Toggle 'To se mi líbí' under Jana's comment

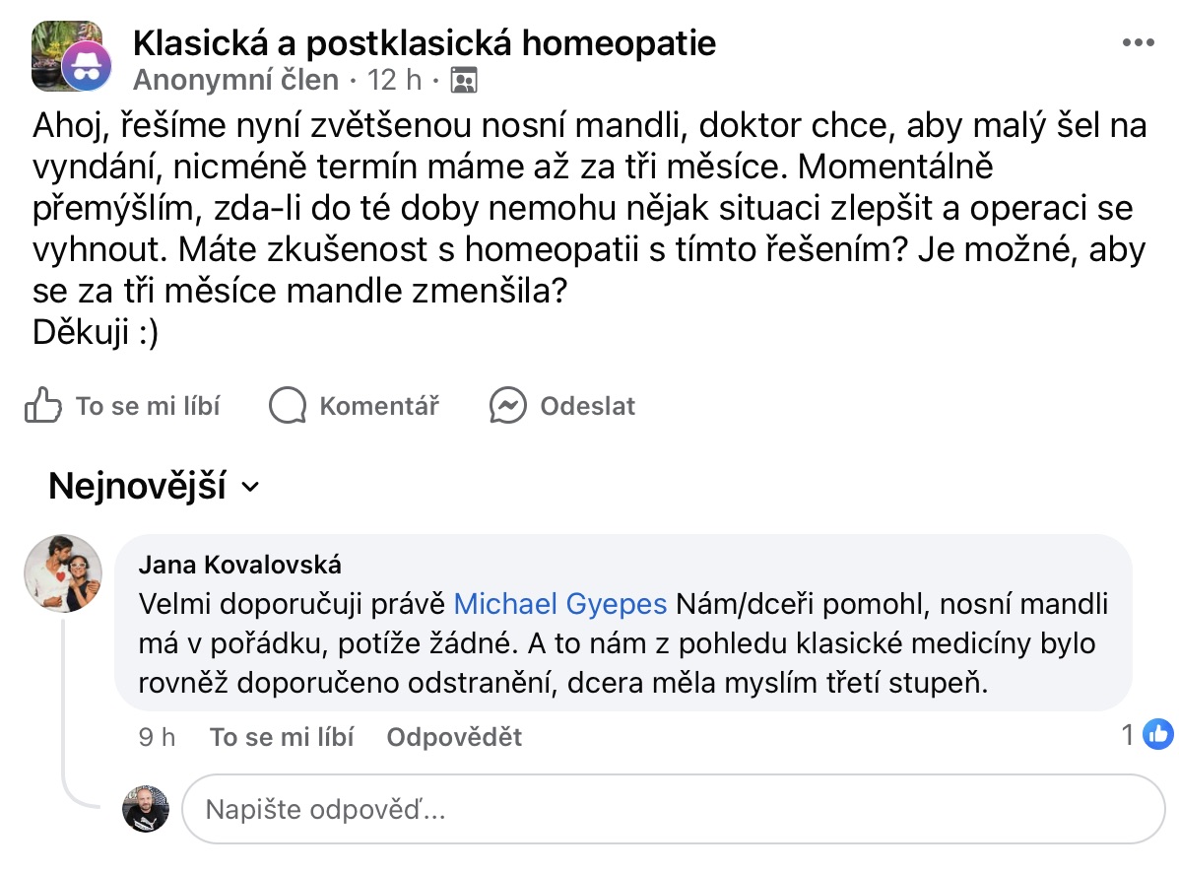[x=281, y=737]
